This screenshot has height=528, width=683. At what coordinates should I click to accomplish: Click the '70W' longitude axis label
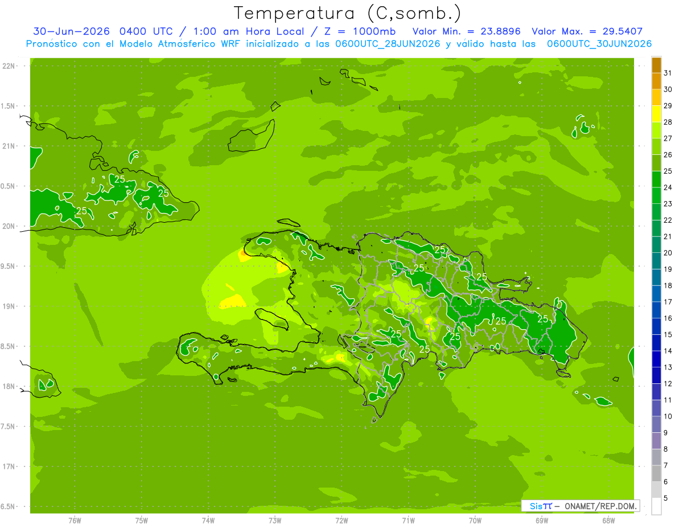click(475, 521)
